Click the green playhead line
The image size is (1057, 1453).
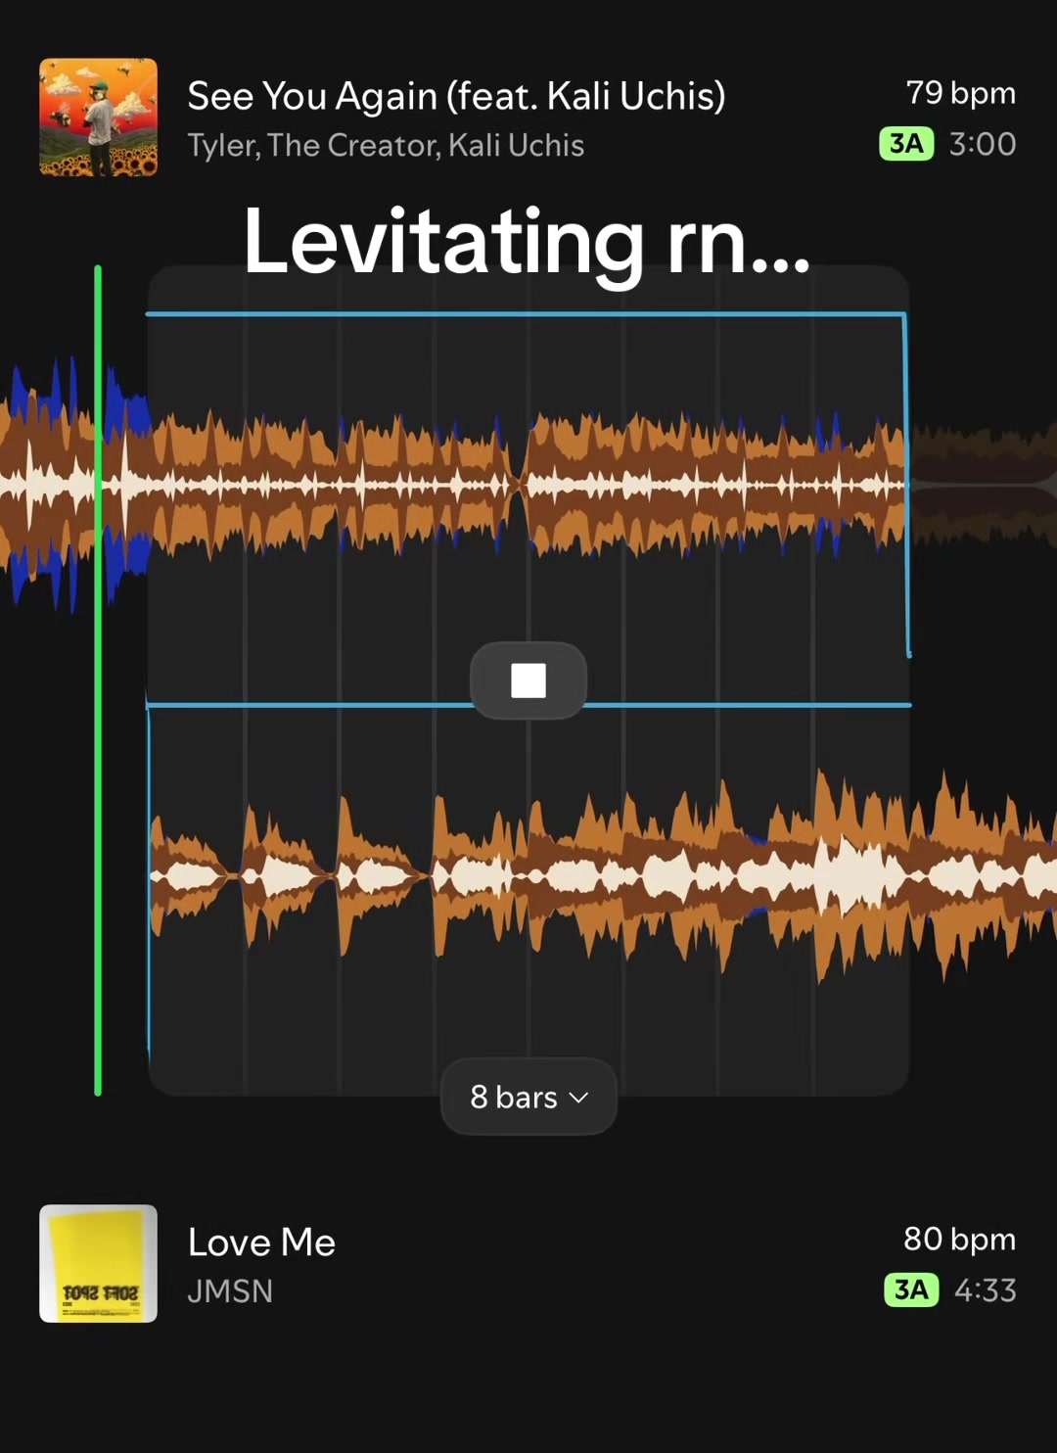point(98,680)
